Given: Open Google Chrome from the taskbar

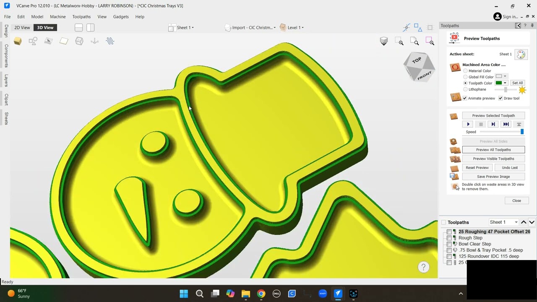Looking at the screenshot, I should pos(261,294).
